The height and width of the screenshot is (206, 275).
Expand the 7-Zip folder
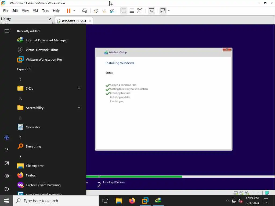pyautogui.click(x=49, y=88)
